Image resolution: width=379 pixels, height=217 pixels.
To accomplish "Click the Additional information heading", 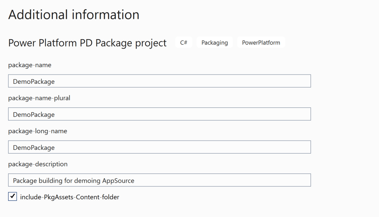I will [x=74, y=15].
